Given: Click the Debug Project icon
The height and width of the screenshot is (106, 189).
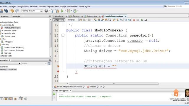Looking at the screenshot, I should point(68,11).
